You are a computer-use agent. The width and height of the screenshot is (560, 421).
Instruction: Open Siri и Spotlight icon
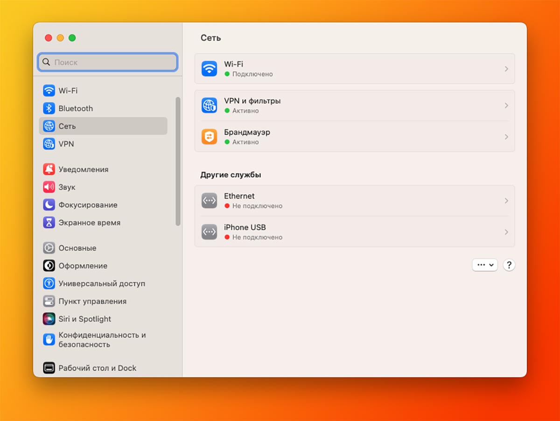[x=49, y=319]
